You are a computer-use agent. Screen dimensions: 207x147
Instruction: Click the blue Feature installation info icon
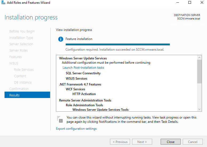click(61, 39)
